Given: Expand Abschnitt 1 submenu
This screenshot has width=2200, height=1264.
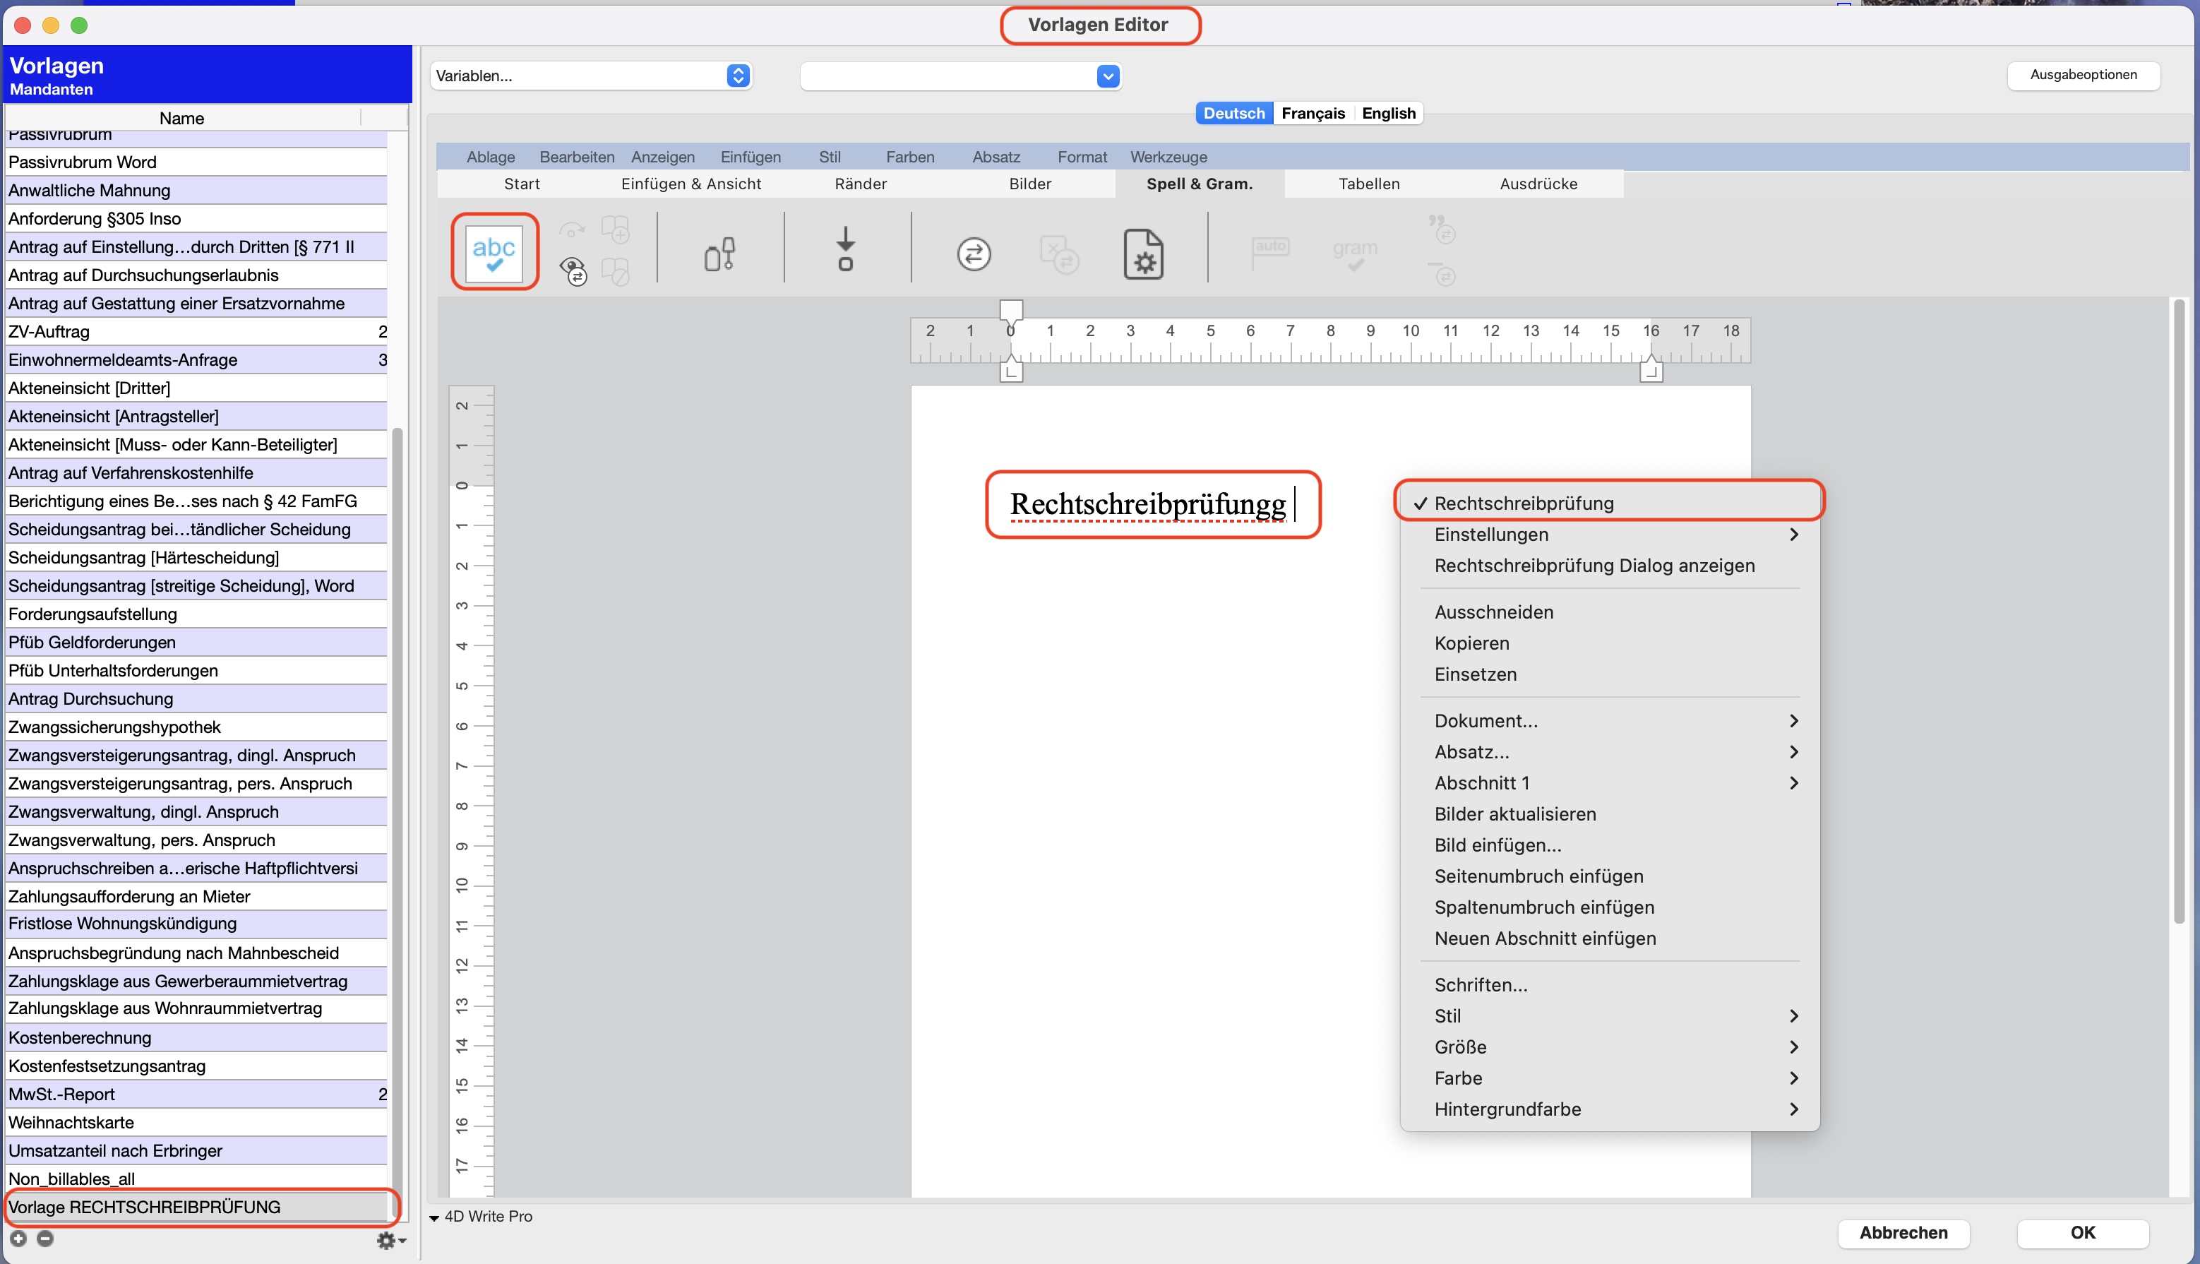Looking at the screenshot, I should pos(1609,783).
